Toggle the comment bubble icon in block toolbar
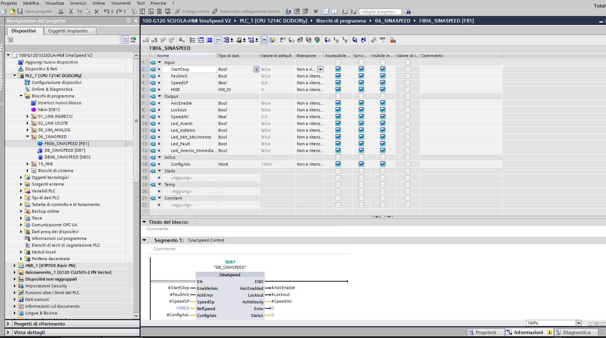606x338 pixels. [218, 40]
